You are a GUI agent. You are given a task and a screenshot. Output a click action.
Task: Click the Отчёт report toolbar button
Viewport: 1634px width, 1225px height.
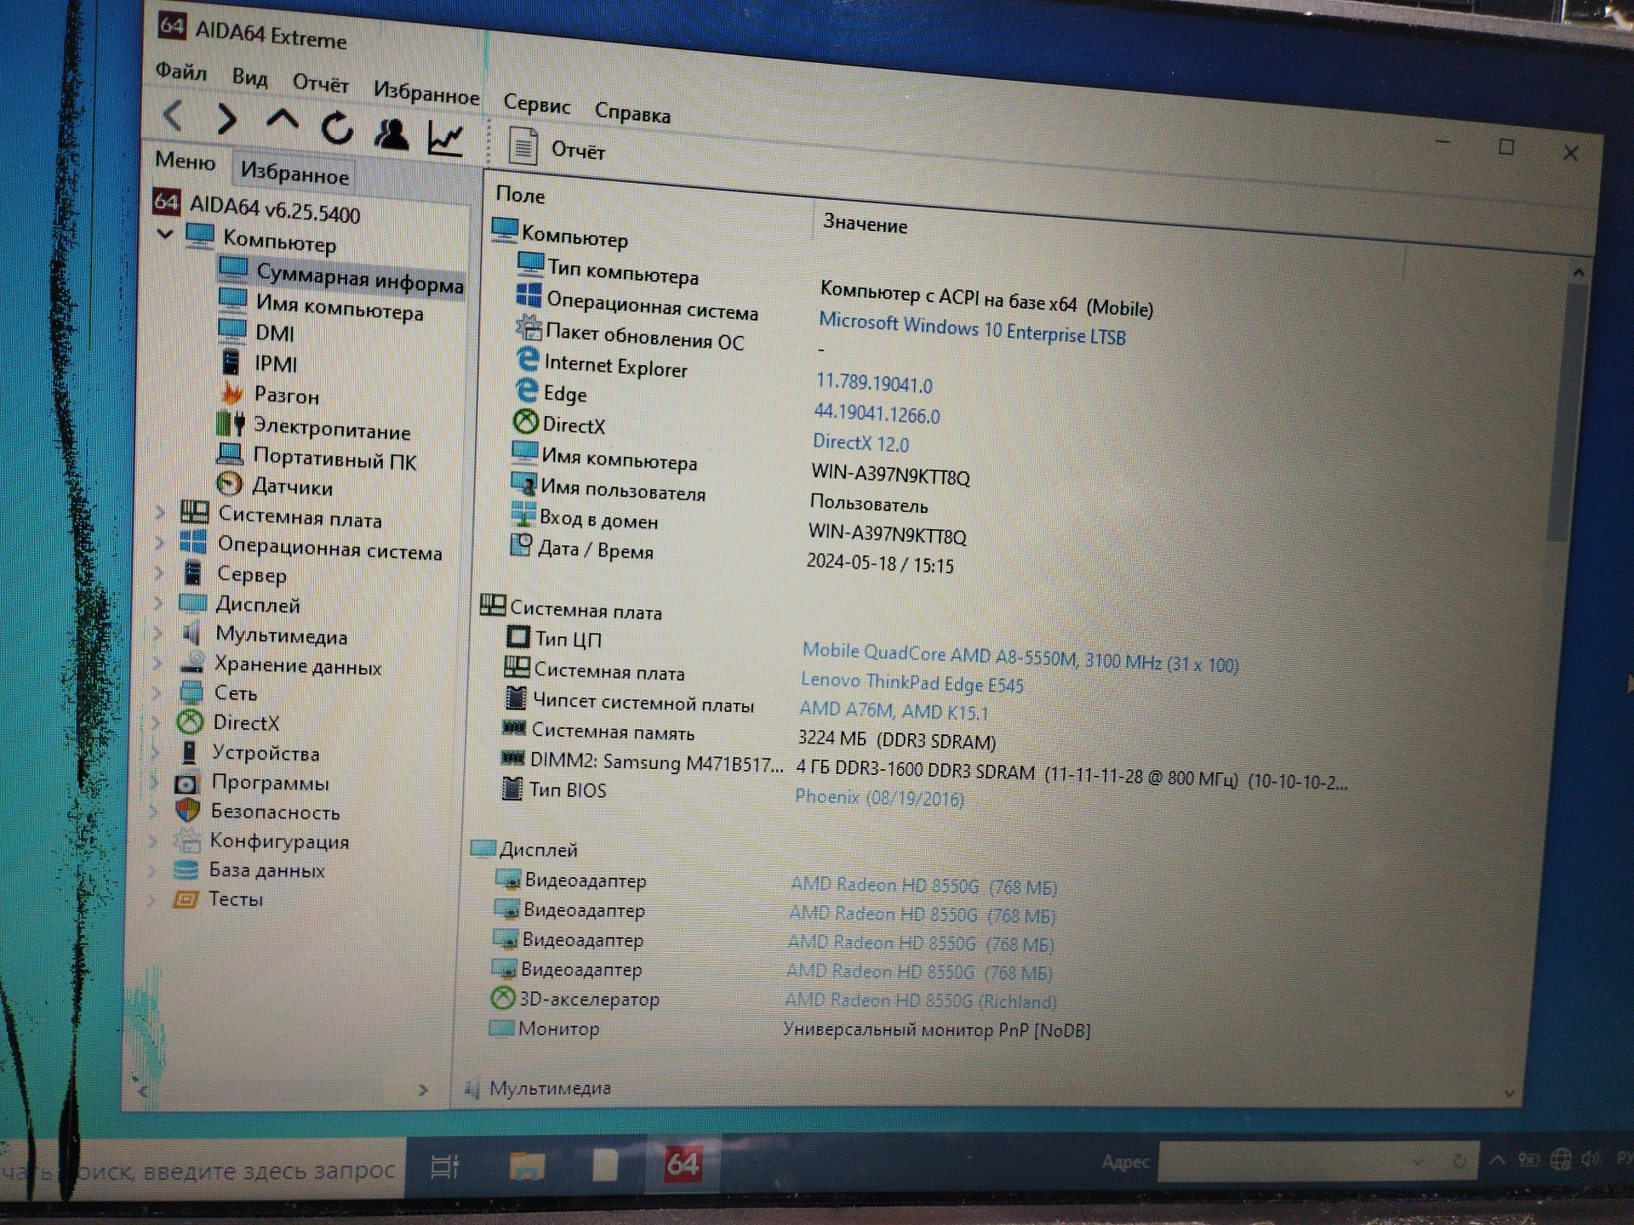[557, 148]
